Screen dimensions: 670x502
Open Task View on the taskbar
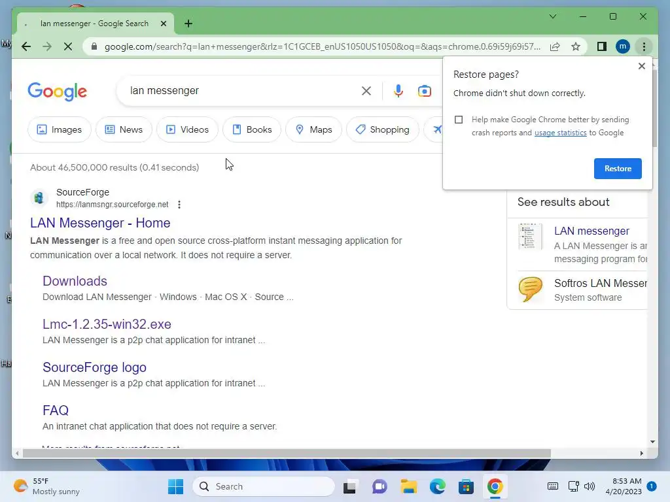[x=349, y=486]
